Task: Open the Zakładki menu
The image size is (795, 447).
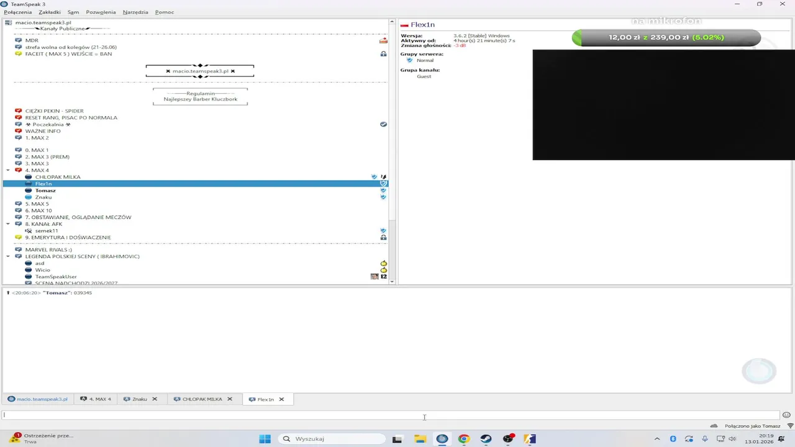Action: 50,12
